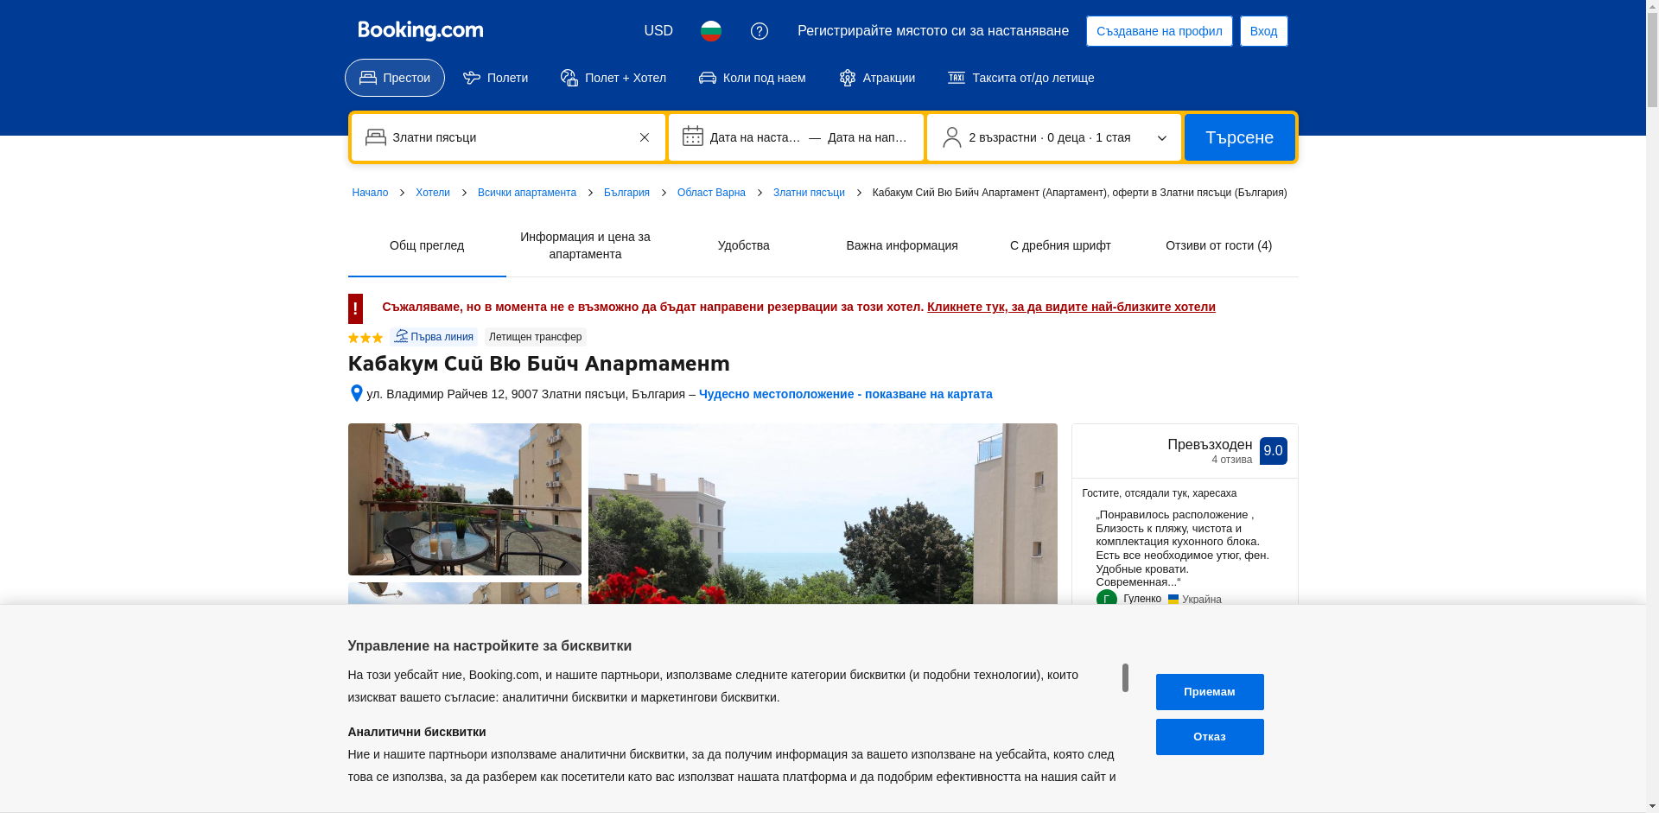
Task: Click the cookie banner scrollbar thumb
Action: coord(1124,678)
